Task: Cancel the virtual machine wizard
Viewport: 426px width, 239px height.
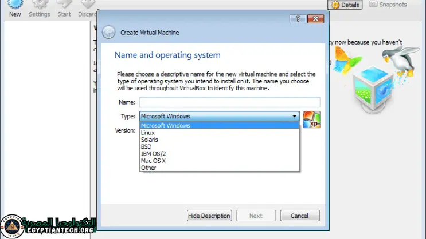Action: 300,216
